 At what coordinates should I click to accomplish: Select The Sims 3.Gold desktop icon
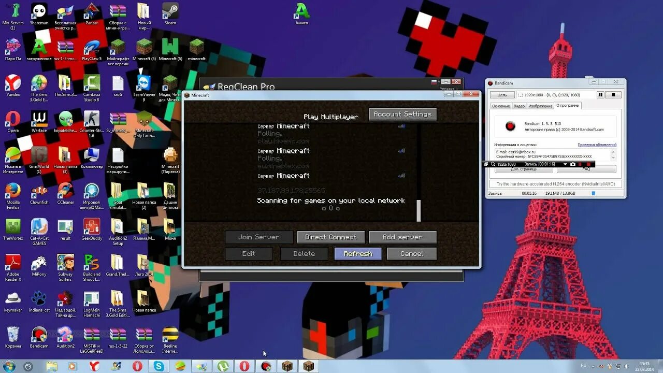click(39, 88)
